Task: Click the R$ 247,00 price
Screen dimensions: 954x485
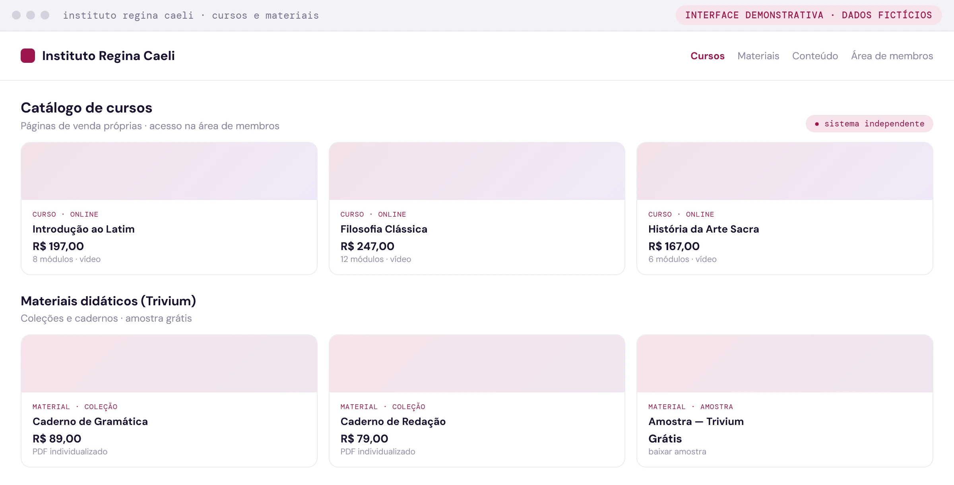Action: [367, 246]
